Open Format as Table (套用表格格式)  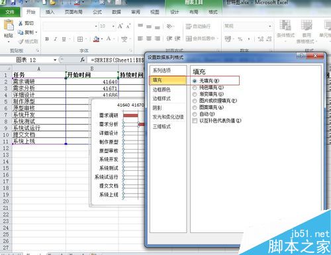click(x=307, y=32)
